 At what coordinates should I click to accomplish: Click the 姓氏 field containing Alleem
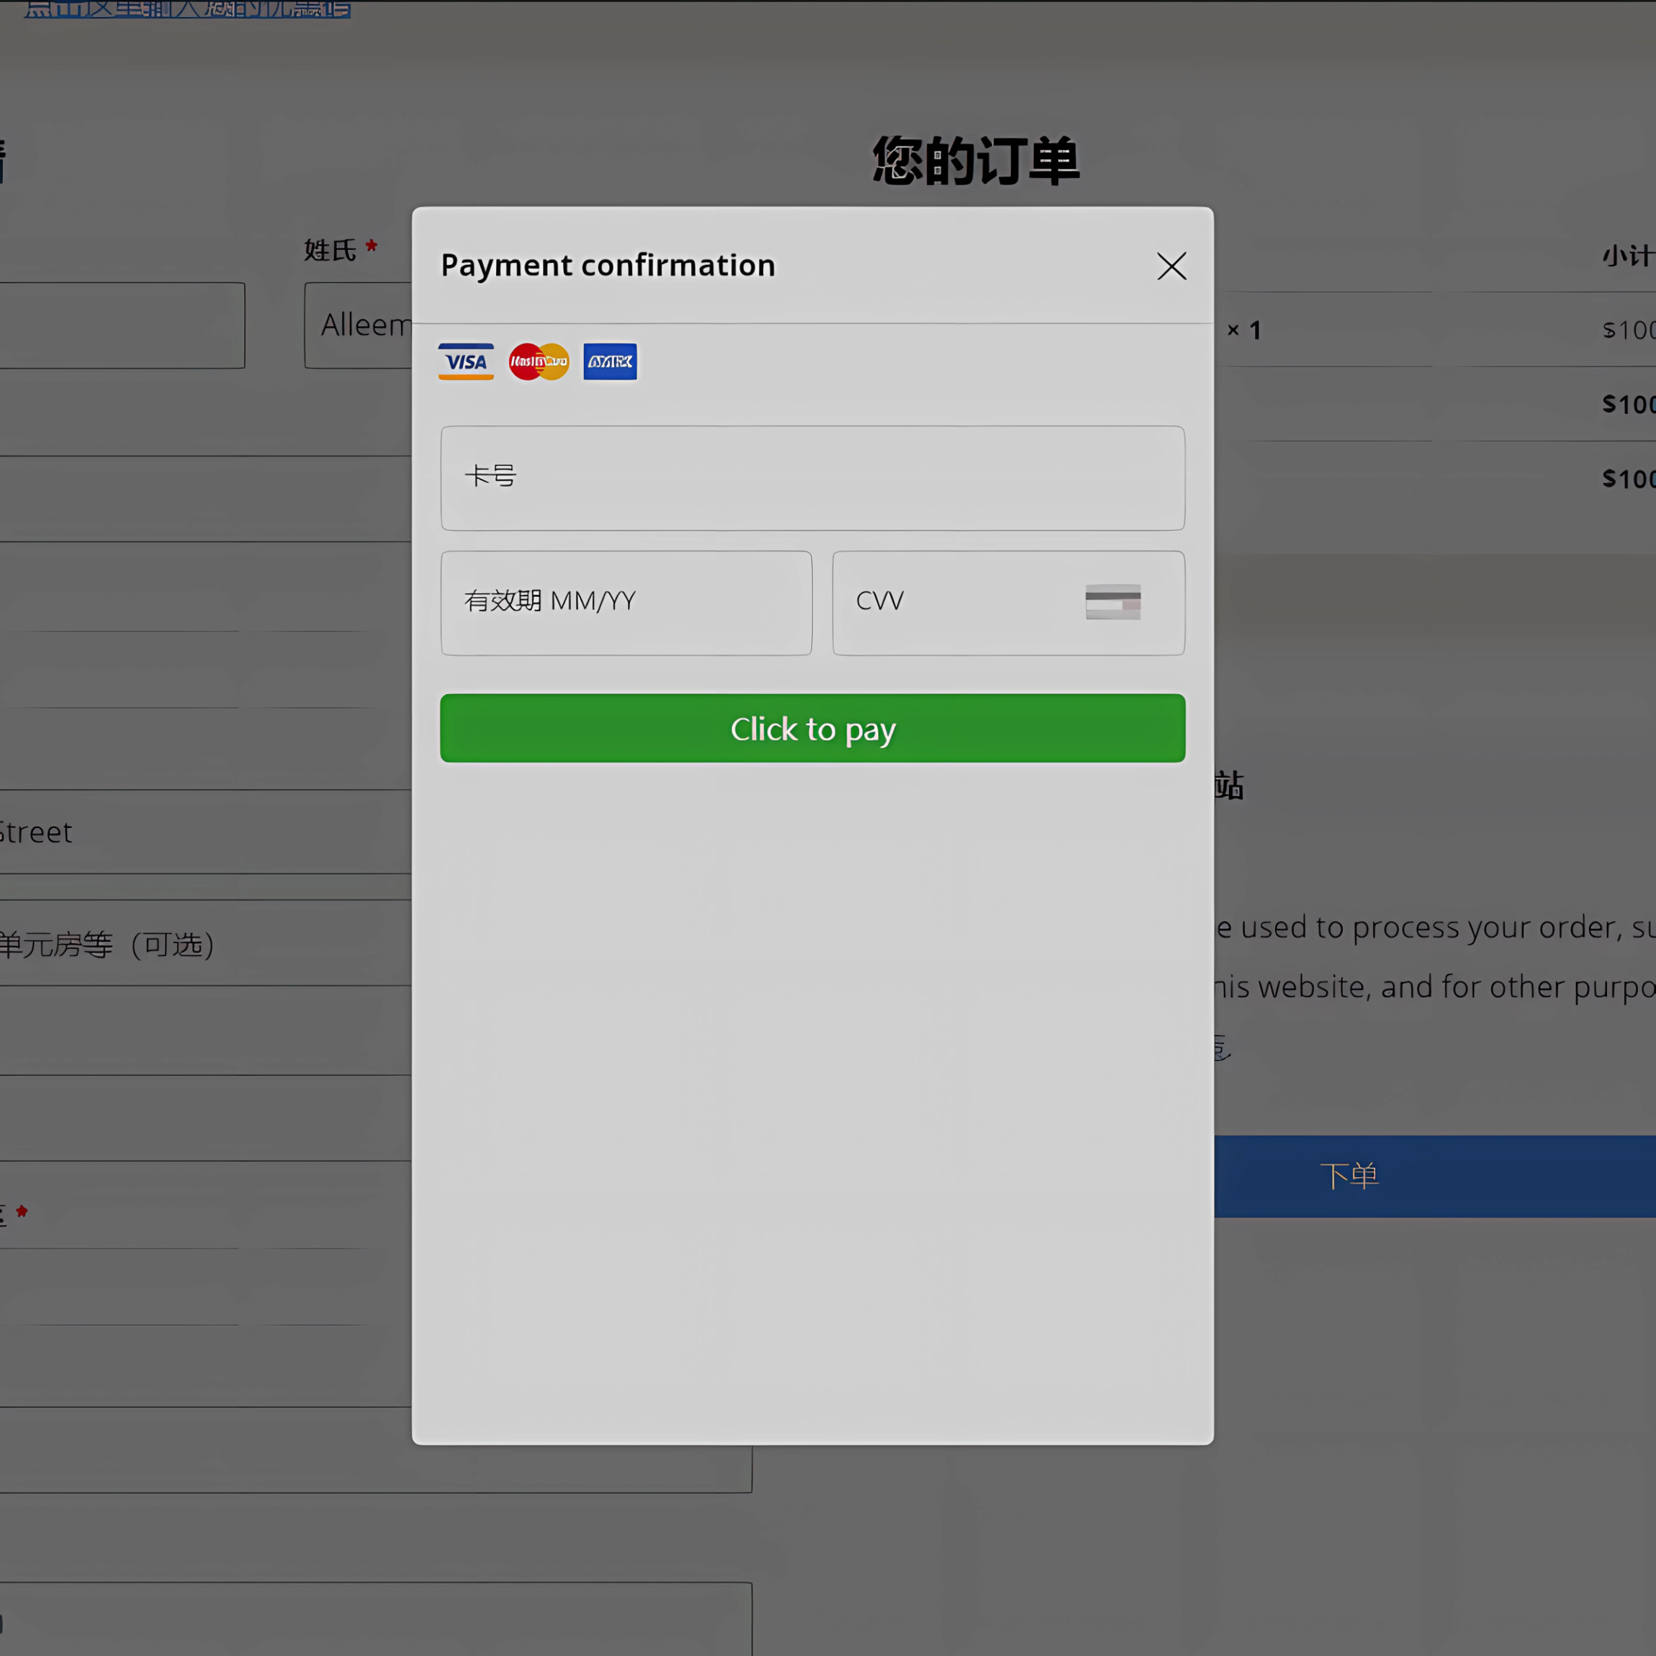[359, 325]
